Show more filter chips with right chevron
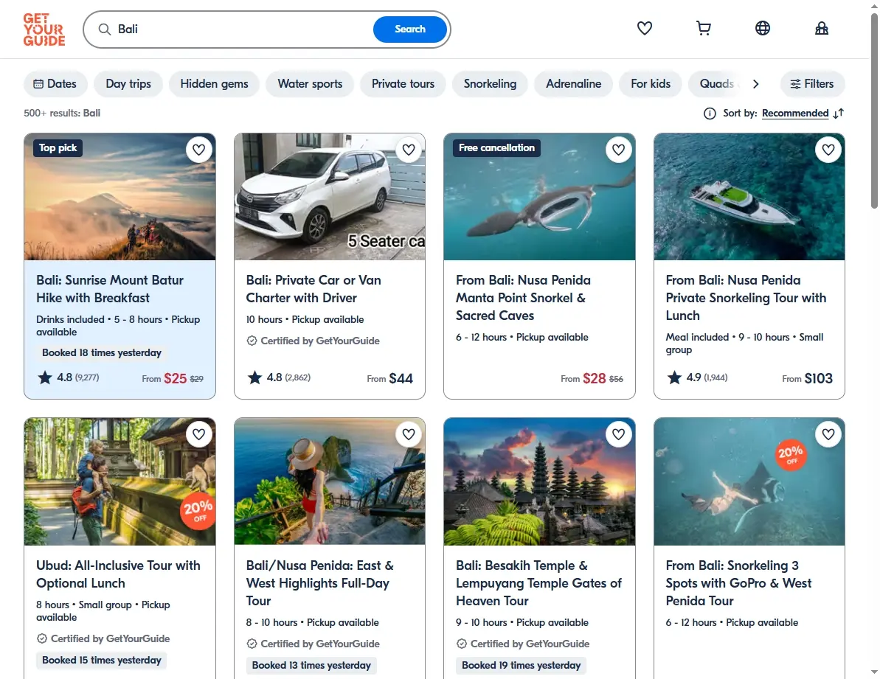This screenshot has height=679, width=880. click(x=756, y=84)
